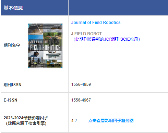Click the E-ISSN row label
This screenshot has height=133, width=168.
tap(10, 100)
